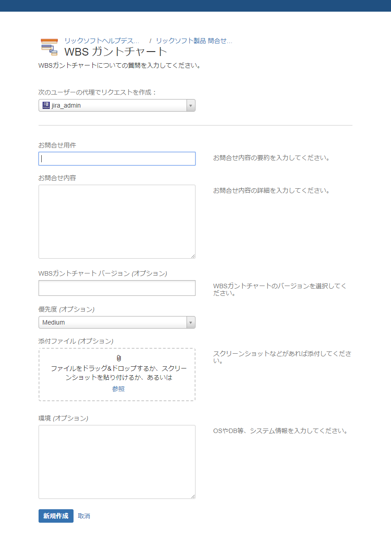This screenshot has height=533, width=391.
Task: Click the お問合せ用件 field label
Action: [57, 145]
